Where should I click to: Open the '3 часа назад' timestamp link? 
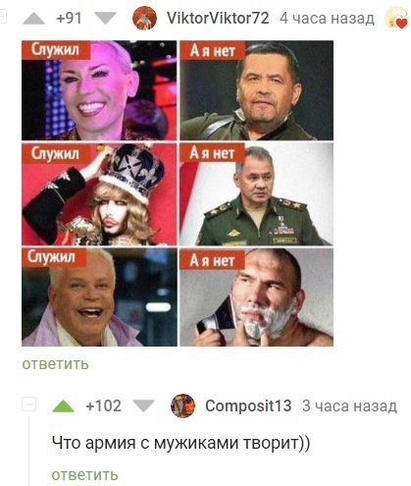click(x=349, y=406)
